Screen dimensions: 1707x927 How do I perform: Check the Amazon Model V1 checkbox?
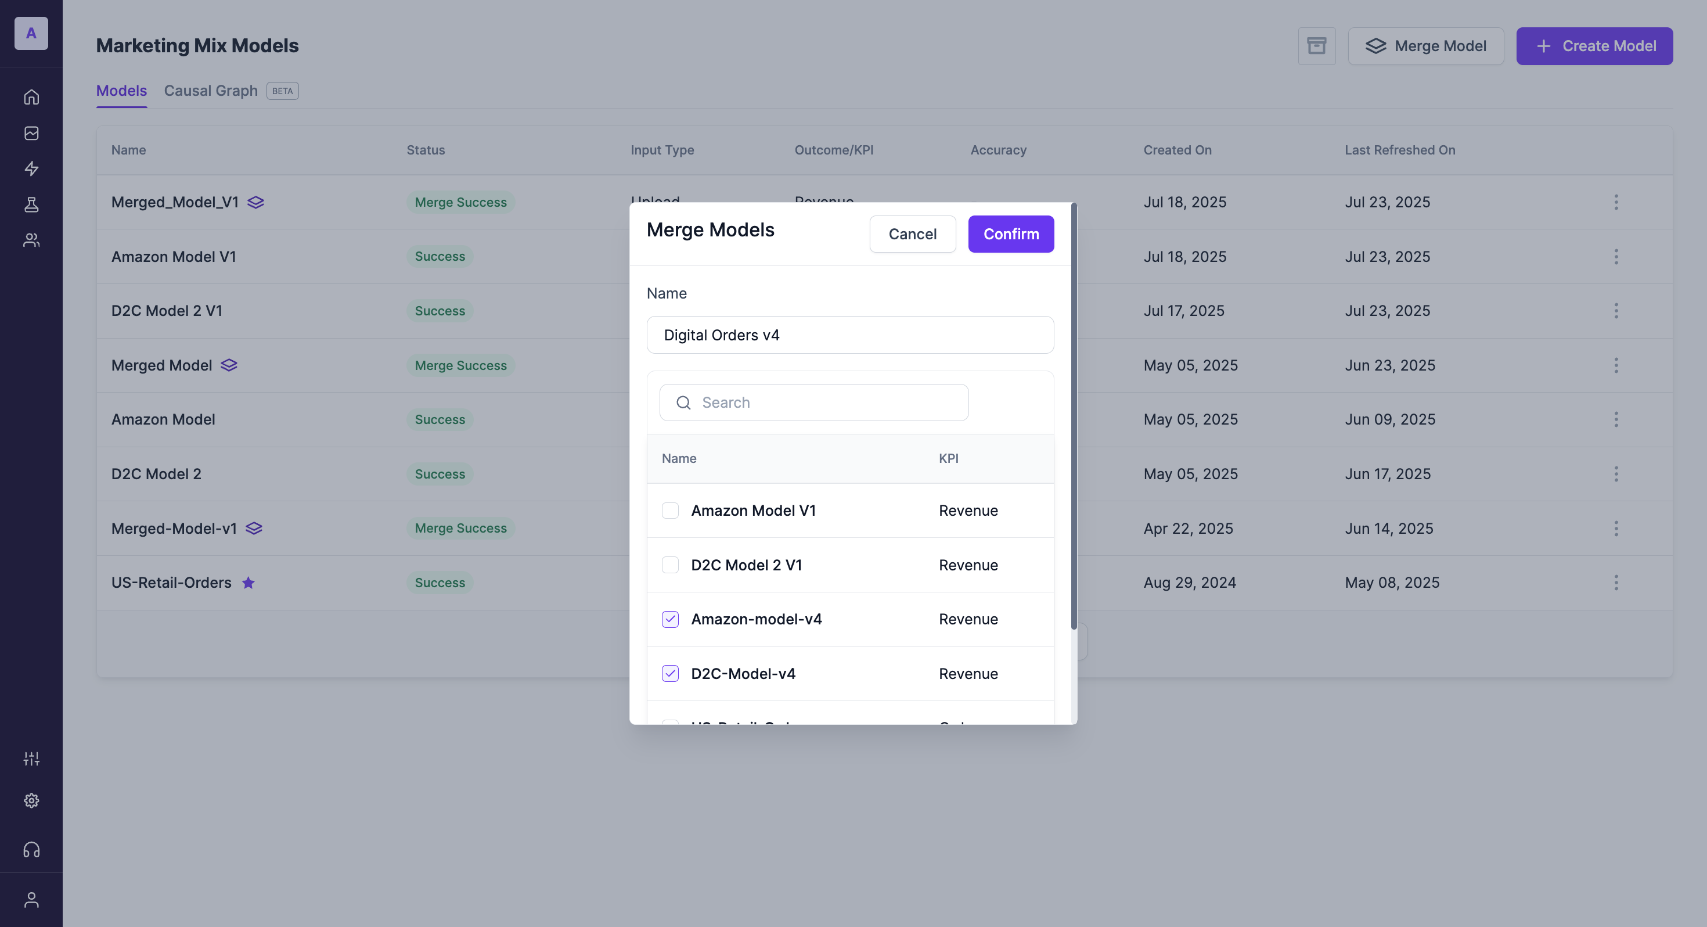pos(670,510)
